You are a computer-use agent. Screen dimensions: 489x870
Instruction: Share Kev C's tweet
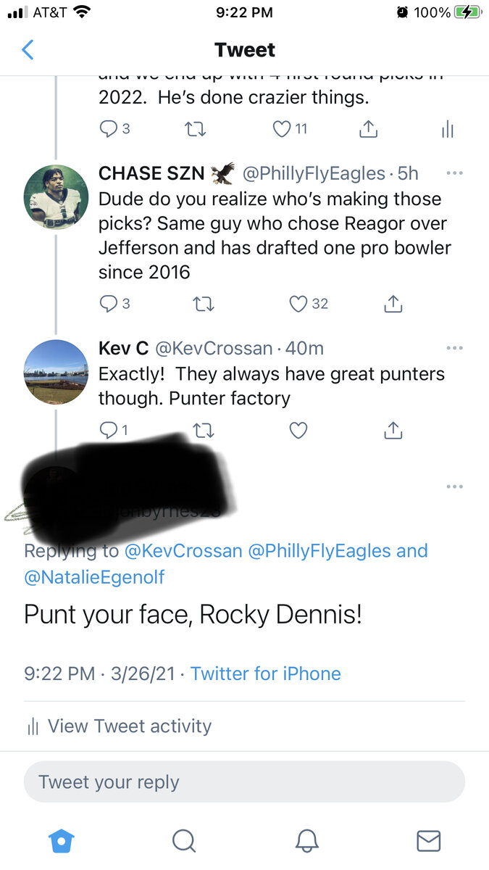(393, 431)
